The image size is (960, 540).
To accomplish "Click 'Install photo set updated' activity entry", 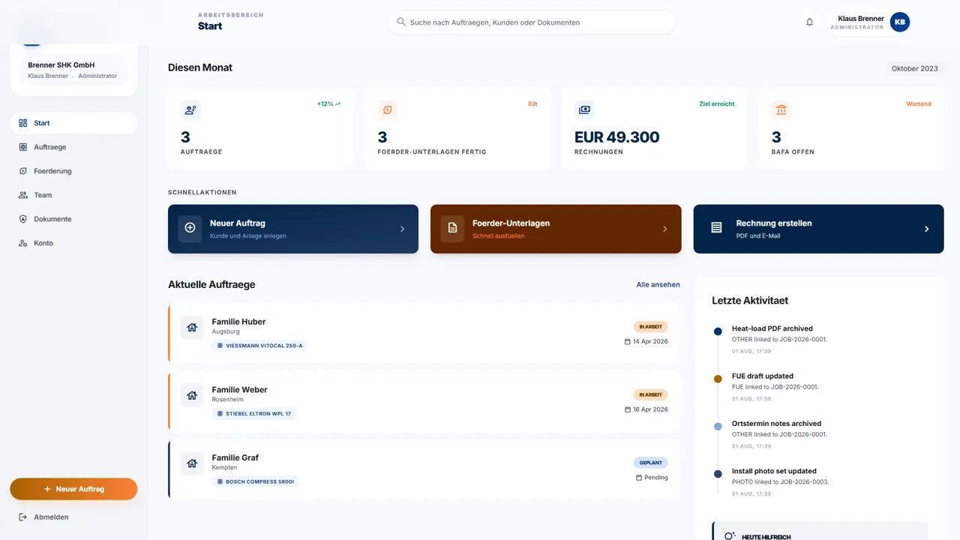I will 819,481.
